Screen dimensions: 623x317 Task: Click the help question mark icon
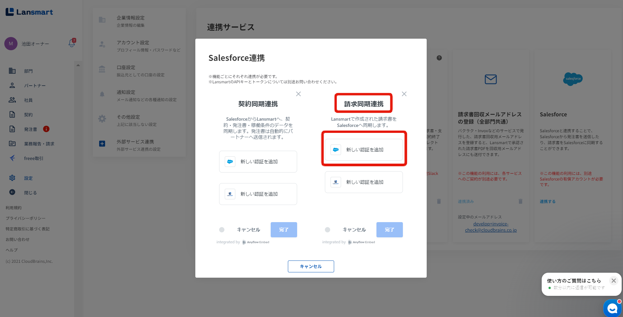(439, 58)
